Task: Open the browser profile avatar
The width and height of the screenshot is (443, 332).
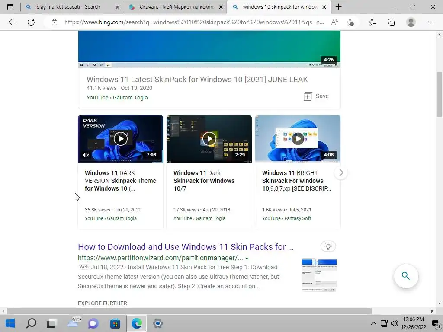Action: coord(411,22)
